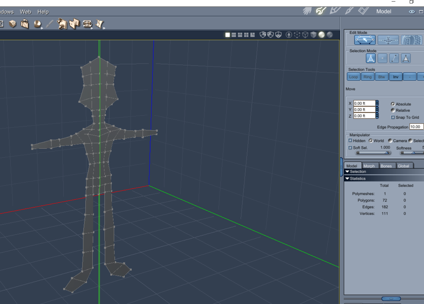Image resolution: width=424 pixels, height=304 pixels.
Task: Click the X position input field
Action: coord(364,103)
